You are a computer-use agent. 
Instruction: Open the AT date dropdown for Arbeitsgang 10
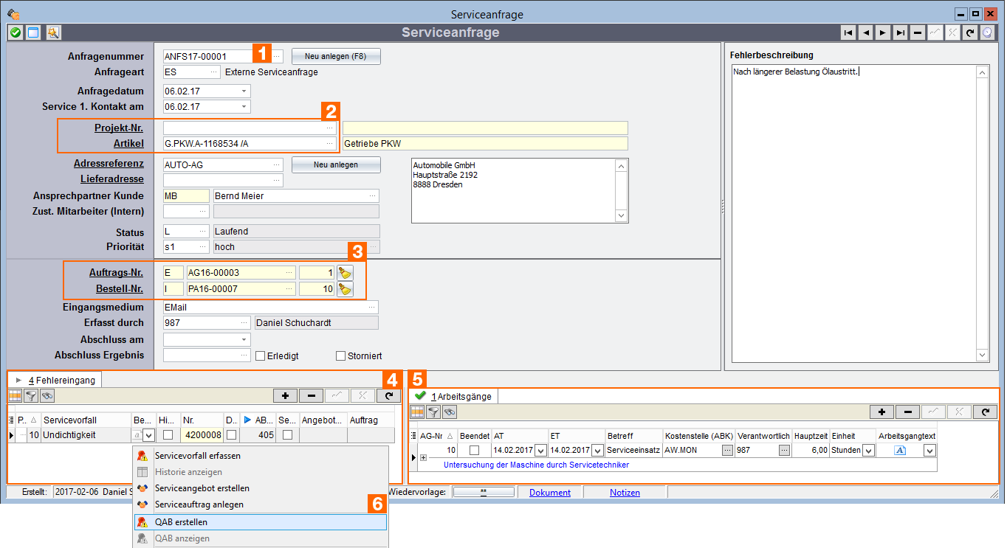[x=540, y=451]
